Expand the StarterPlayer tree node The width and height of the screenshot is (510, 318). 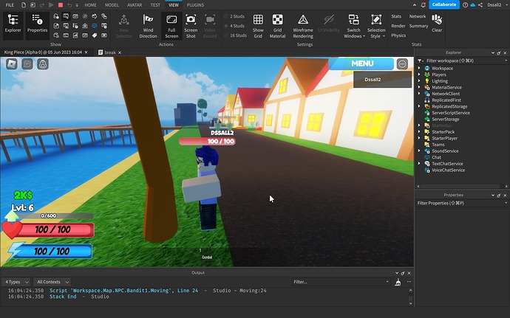tap(419, 139)
